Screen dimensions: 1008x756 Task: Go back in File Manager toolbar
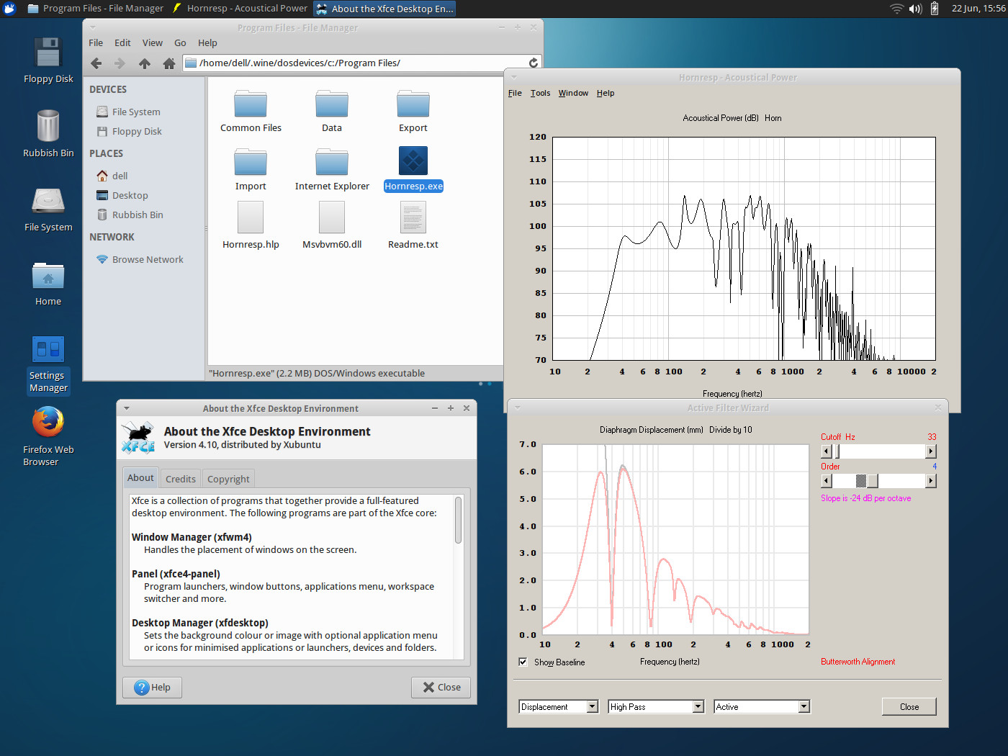tap(96, 63)
